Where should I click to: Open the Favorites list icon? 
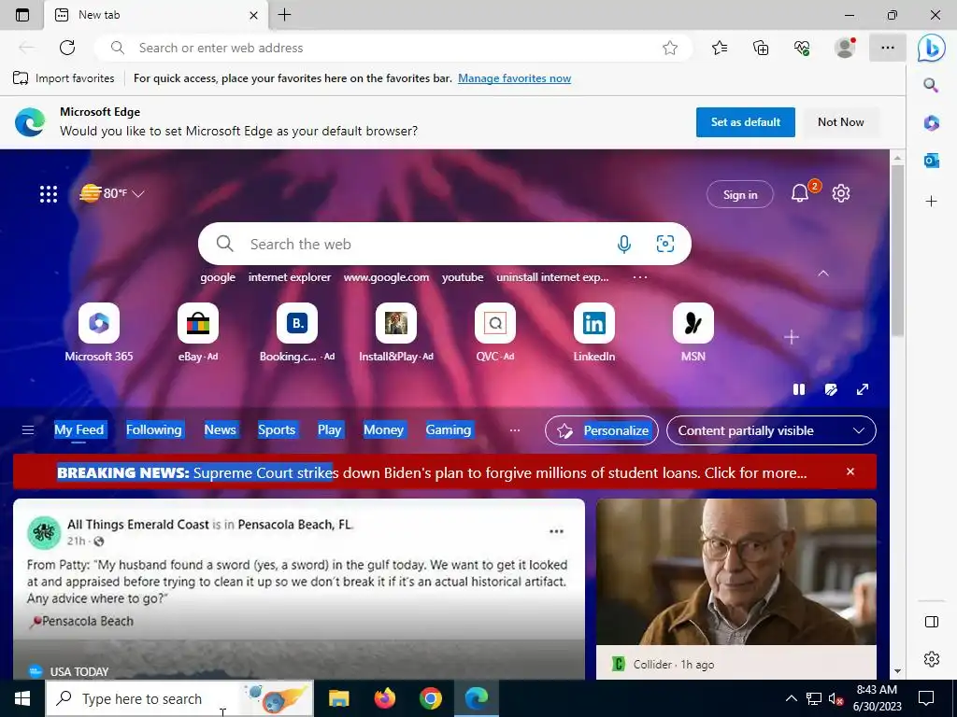click(720, 48)
